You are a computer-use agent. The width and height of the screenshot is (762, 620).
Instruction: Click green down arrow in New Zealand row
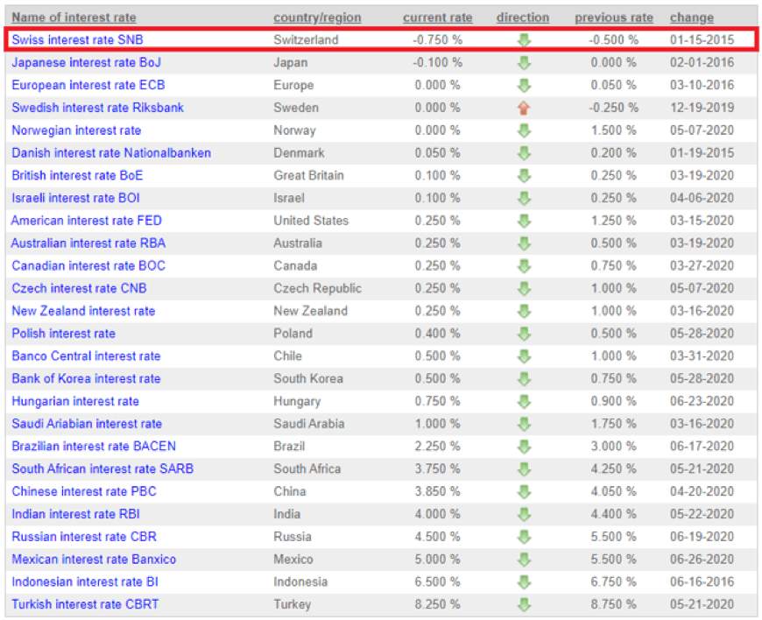pos(524,311)
